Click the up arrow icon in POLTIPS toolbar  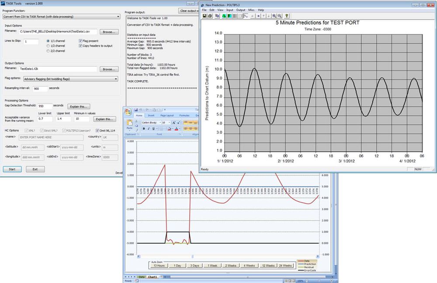point(264,16)
